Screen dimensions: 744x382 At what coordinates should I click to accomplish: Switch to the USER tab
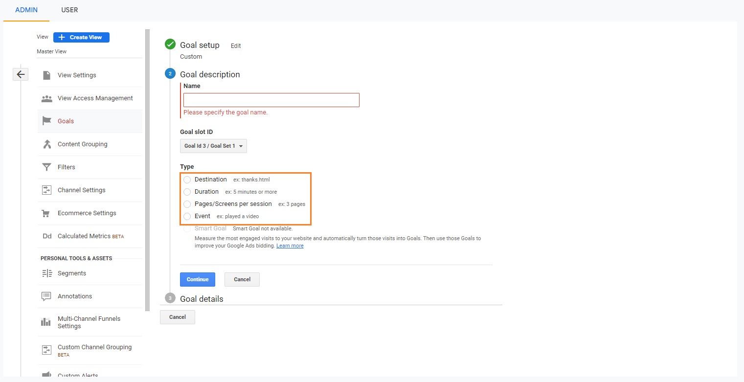69,10
